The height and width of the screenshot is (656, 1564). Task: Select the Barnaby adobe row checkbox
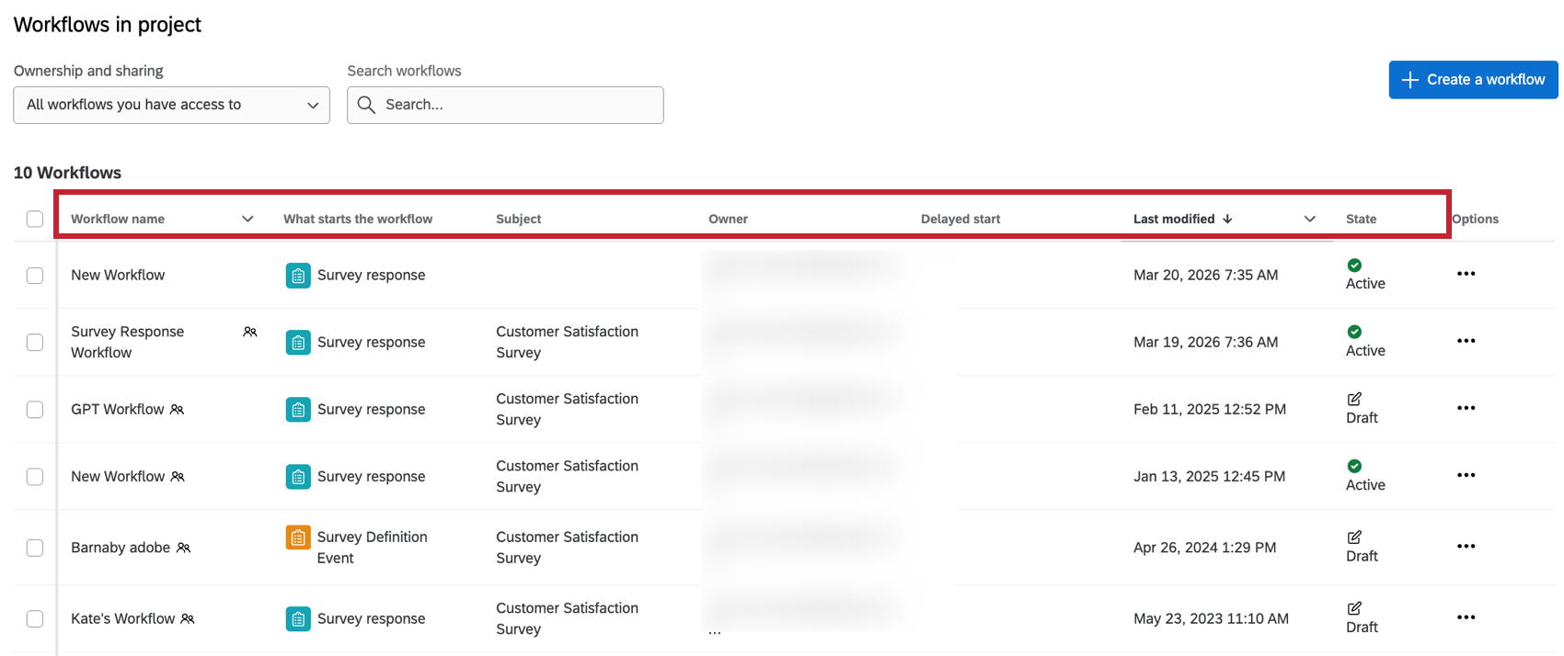35,548
